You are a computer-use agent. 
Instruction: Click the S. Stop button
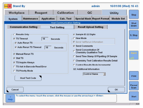(x=134, y=35)
